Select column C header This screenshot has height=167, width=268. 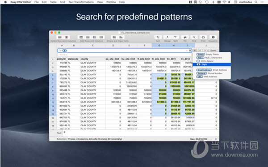pos(92,46)
